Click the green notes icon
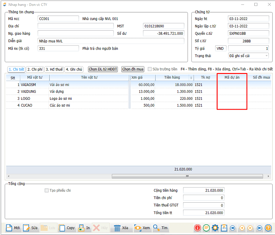The width and height of the screenshot is (275, 235). (206, 228)
